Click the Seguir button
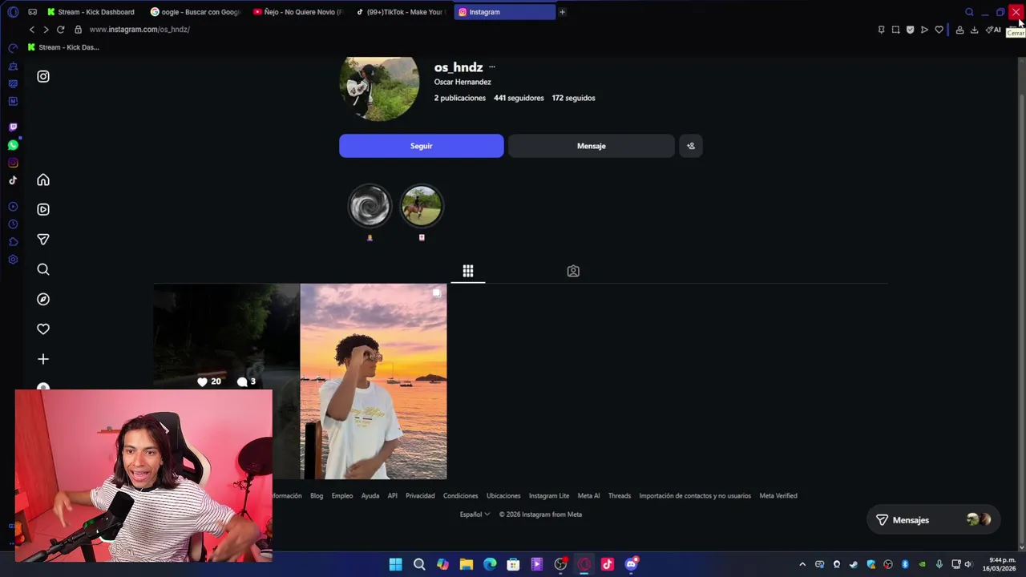The width and height of the screenshot is (1026, 577). (422, 146)
